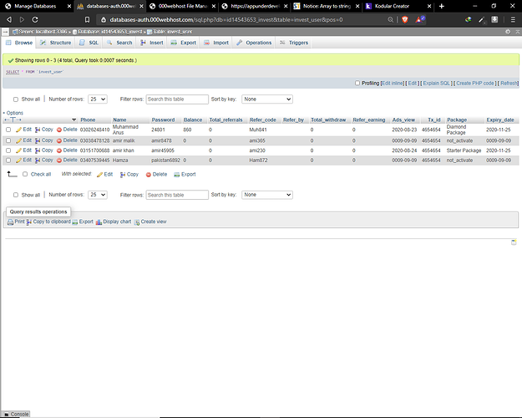Select the amir khan row checkbox
Viewport: 522px width, 418px height.
click(8, 150)
